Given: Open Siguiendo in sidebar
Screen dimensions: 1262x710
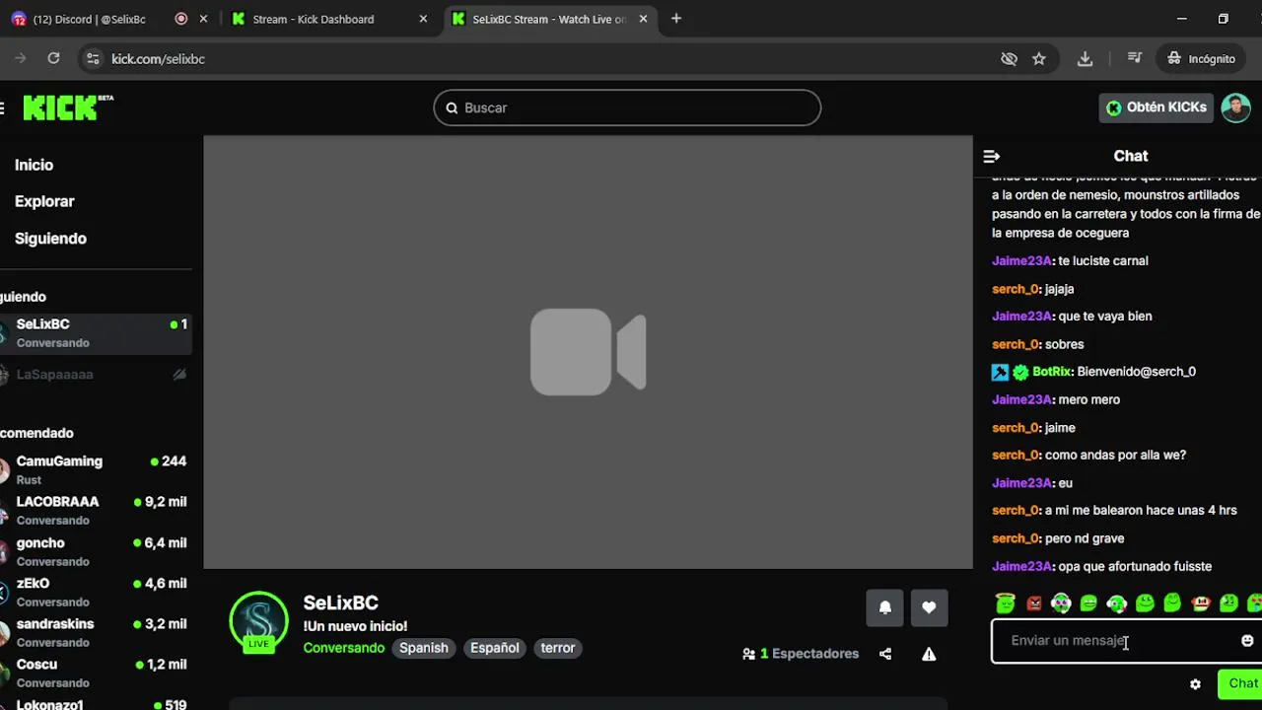Looking at the screenshot, I should pyautogui.click(x=50, y=239).
